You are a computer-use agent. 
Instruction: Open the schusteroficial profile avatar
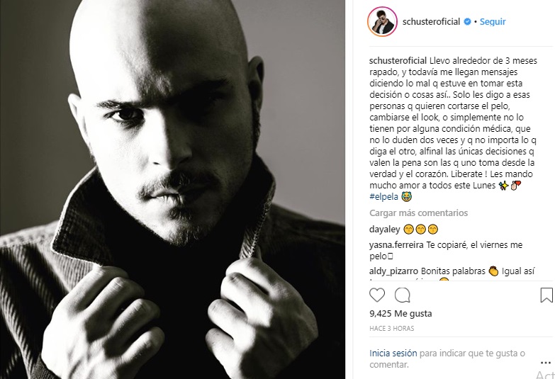[382, 21]
